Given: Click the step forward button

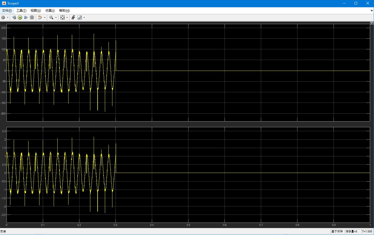Looking at the screenshot, I should pos(26,17).
